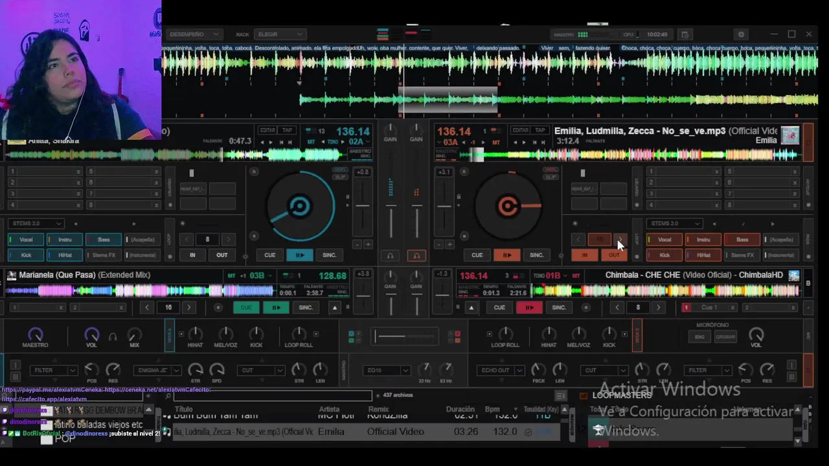Click CUE on deck 3 Marianela
This screenshot has width=829, height=466.
point(246,307)
